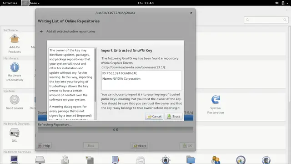Click the door icon under Network Services
The width and height of the screenshot is (291, 164).
click(266, 160)
